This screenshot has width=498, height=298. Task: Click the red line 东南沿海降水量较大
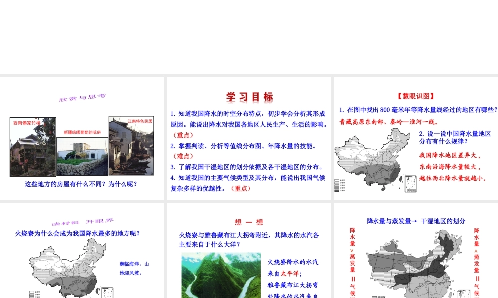[x=450, y=167]
